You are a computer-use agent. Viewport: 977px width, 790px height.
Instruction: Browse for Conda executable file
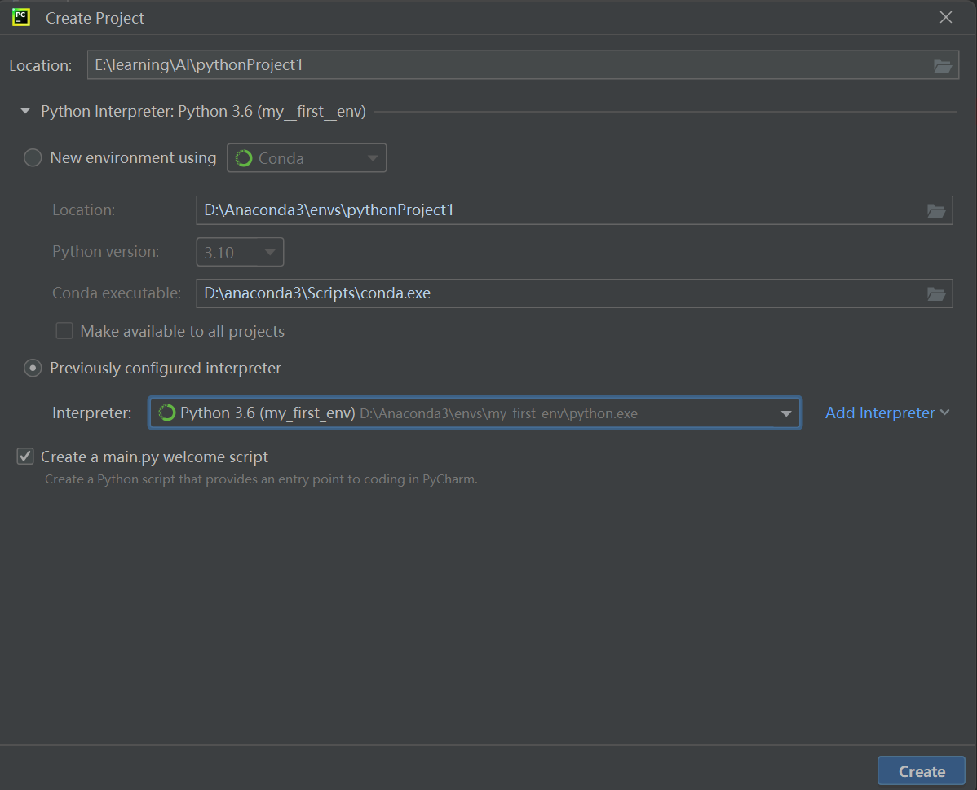[936, 293]
